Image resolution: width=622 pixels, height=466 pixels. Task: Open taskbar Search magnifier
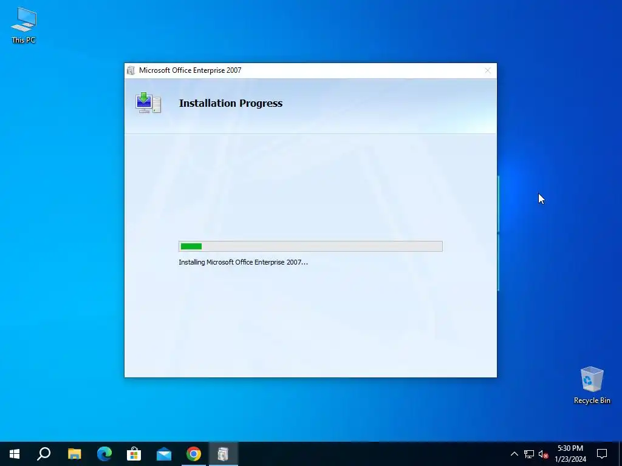44,454
